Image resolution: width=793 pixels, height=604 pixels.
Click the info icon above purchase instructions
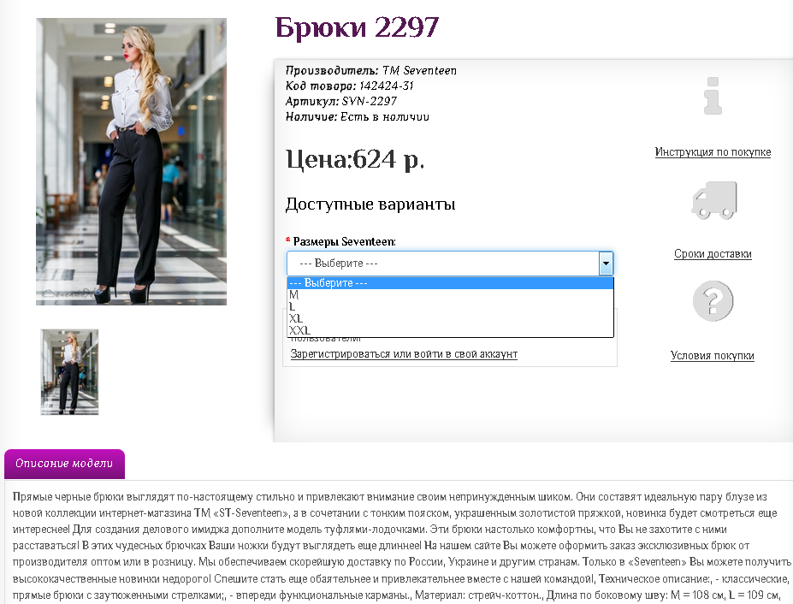coord(713,96)
